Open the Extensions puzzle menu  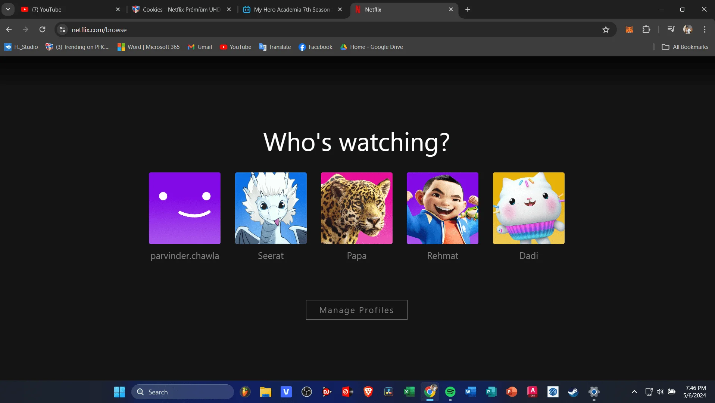[646, 29]
